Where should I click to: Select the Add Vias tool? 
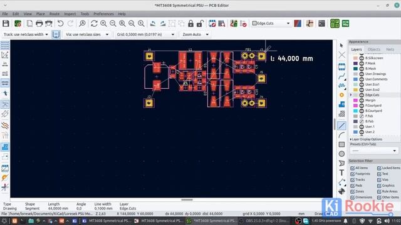[x=341, y=95]
